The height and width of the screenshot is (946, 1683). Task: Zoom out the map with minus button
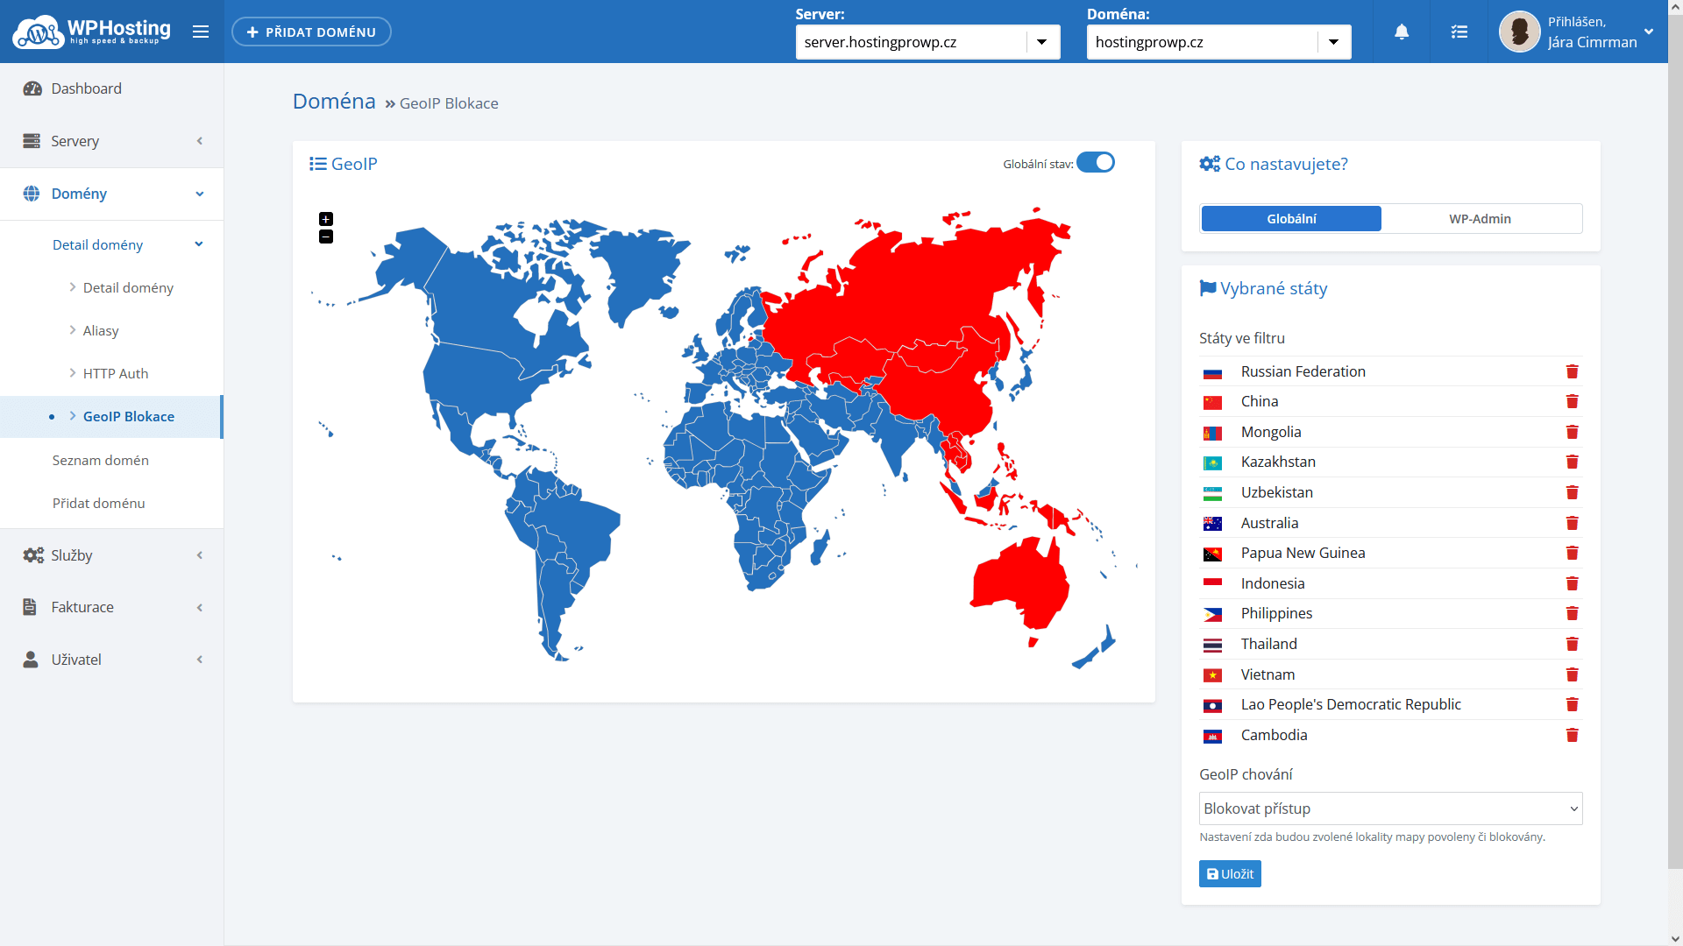coord(326,236)
